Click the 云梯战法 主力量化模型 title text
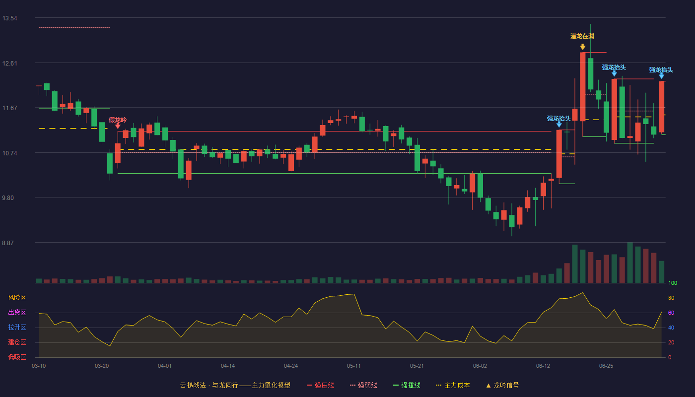The image size is (695, 397). (x=235, y=385)
